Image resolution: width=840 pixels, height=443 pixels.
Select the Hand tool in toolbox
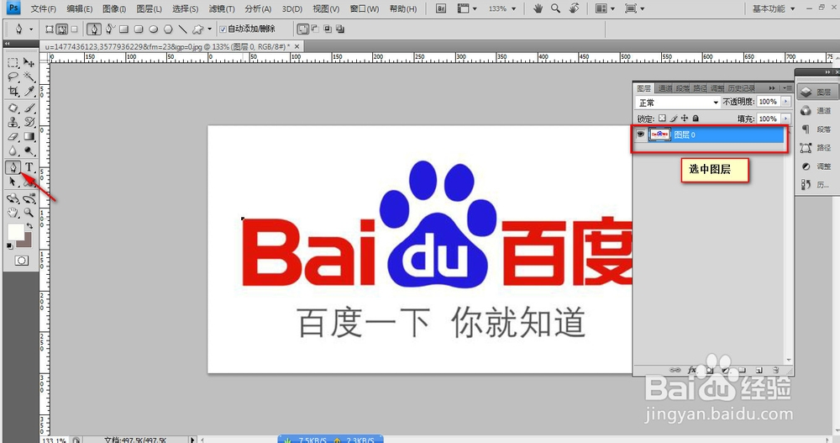pyautogui.click(x=13, y=213)
